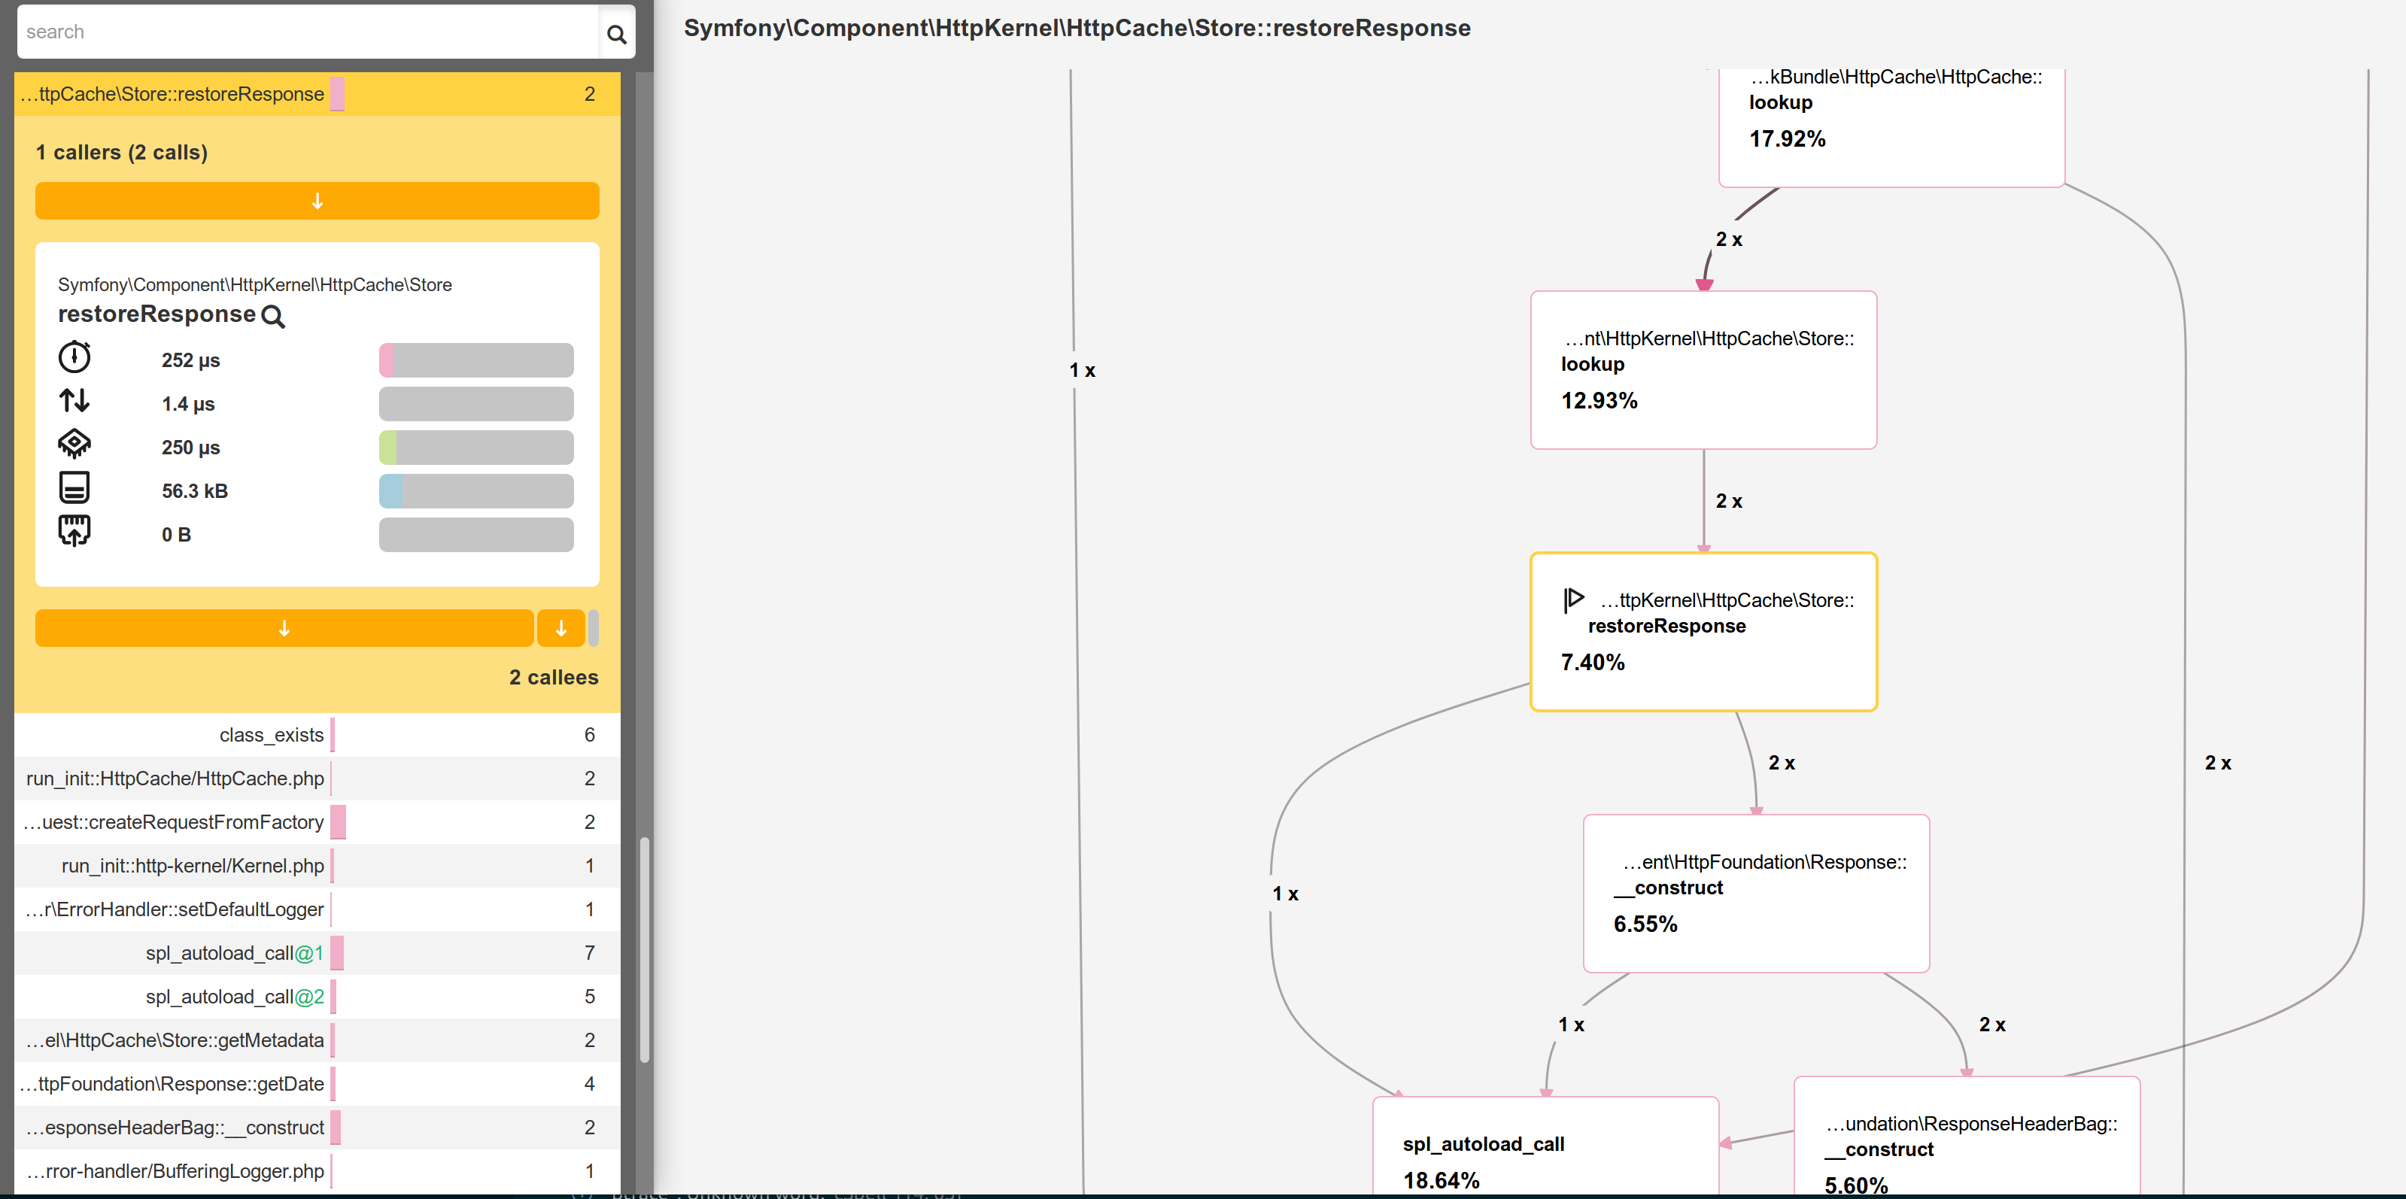Open the class_exists callee entry
The width and height of the screenshot is (2406, 1199).
click(271, 735)
